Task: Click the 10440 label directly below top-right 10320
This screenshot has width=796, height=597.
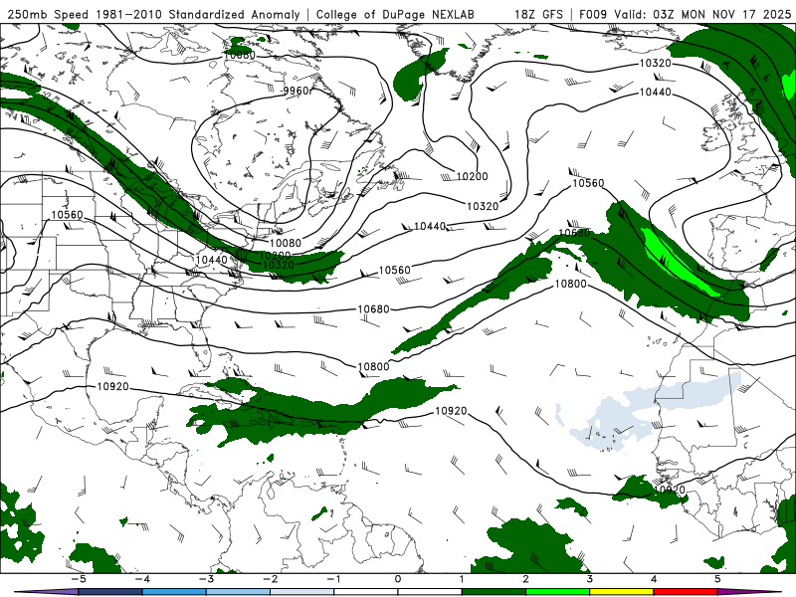Action: (655, 92)
